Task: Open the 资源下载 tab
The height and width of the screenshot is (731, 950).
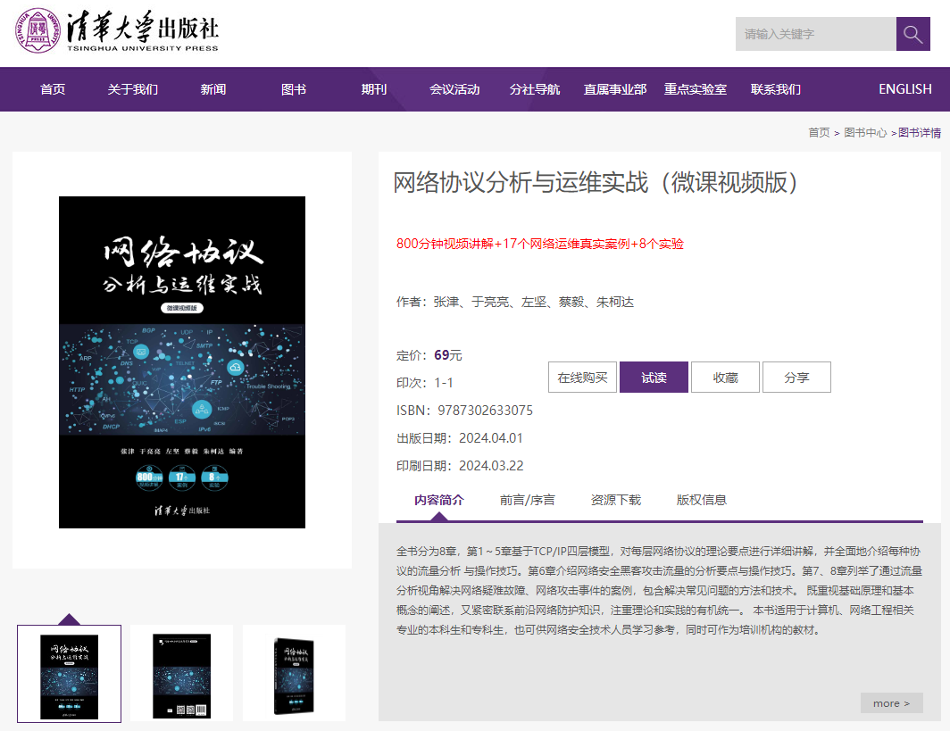Action: tap(617, 500)
